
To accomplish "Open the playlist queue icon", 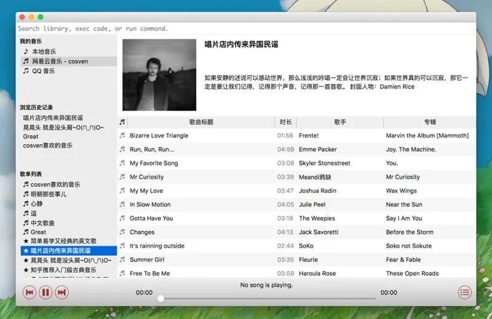I will (464, 293).
